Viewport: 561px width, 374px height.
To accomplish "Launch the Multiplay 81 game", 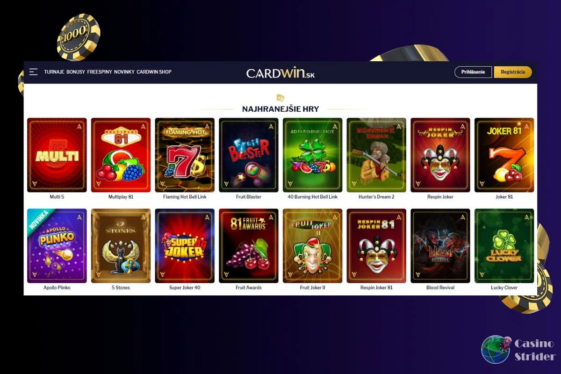I will point(121,155).
